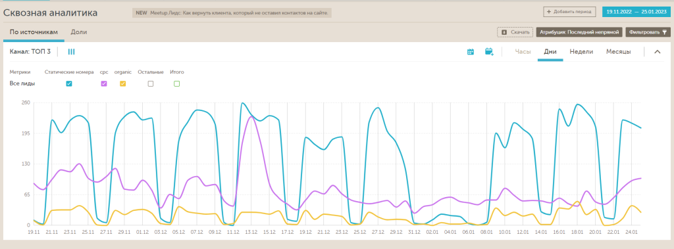The height and width of the screenshot is (249, 674).
Task: Open the column settings bars icon
Action: pos(71,52)
